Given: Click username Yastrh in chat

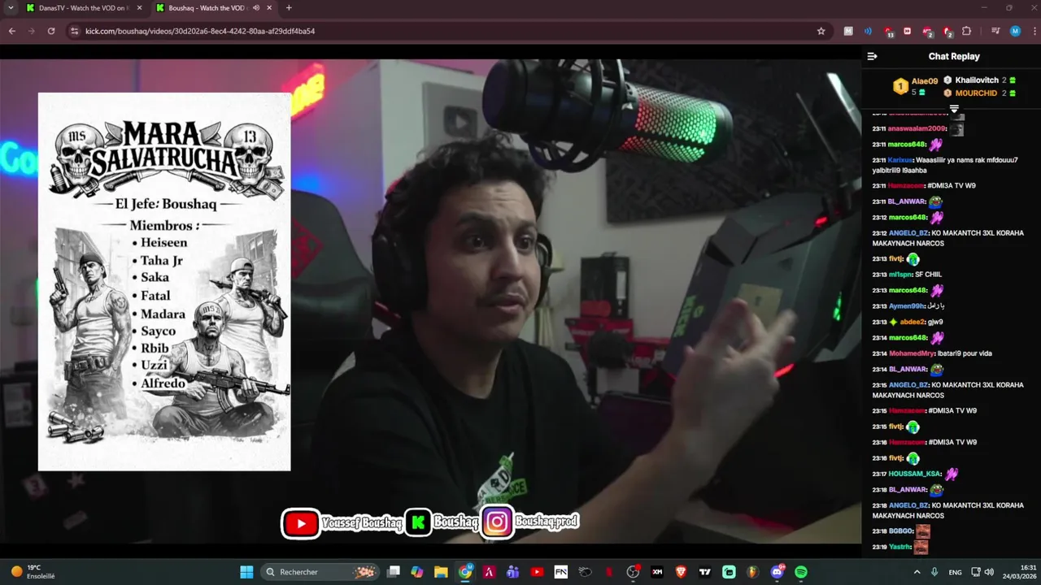Looking at the screenshot, I should coord(899,547).
